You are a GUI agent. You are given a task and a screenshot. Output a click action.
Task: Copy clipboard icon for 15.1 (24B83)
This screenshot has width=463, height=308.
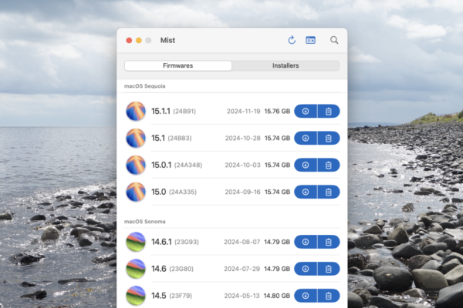(329, 138)
